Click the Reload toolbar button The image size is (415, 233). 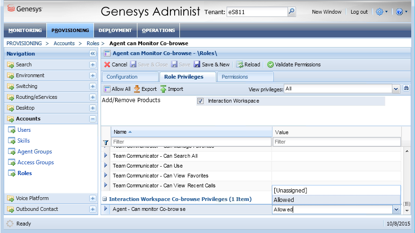point(248,64)
